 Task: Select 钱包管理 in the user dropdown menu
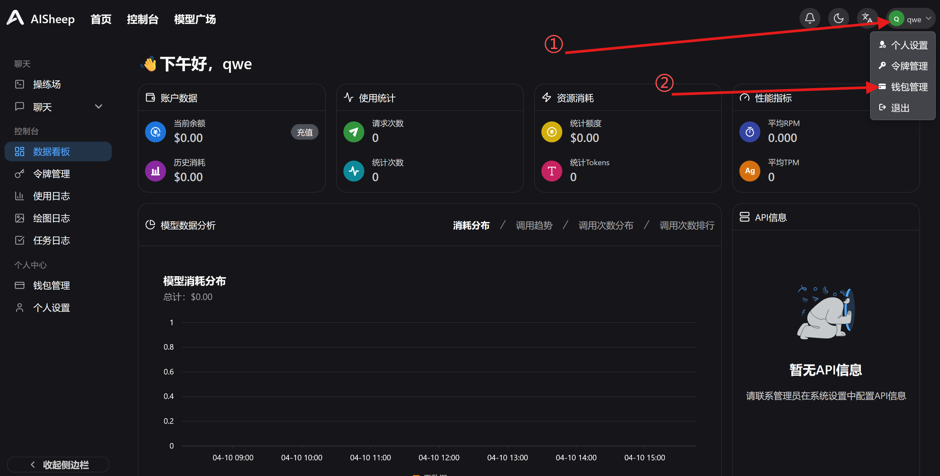909,87
